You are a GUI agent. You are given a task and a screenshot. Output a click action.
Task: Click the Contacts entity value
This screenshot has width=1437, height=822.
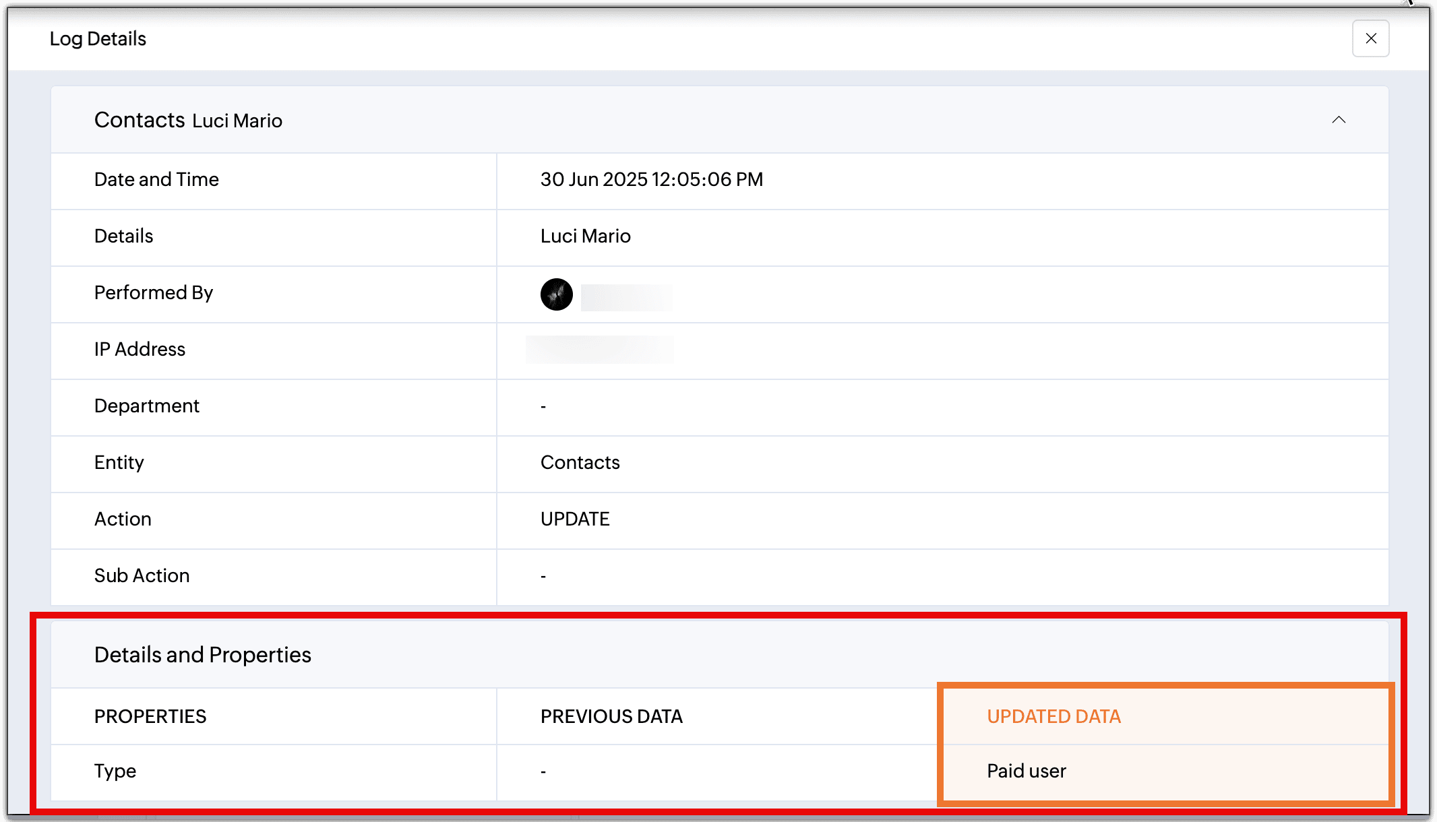580,463
